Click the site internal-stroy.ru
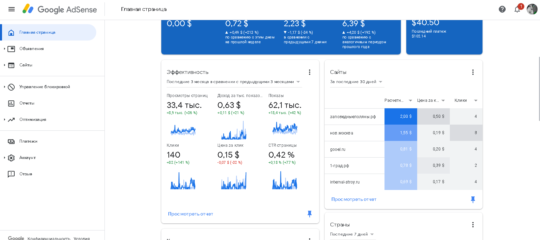 (x=345, y=182)
